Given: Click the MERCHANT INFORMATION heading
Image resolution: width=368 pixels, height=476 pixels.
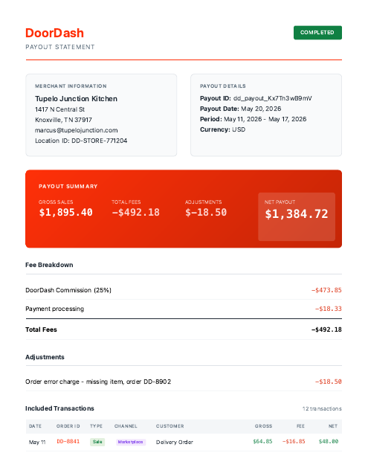Looking at the screenshot, I should 71,86.
